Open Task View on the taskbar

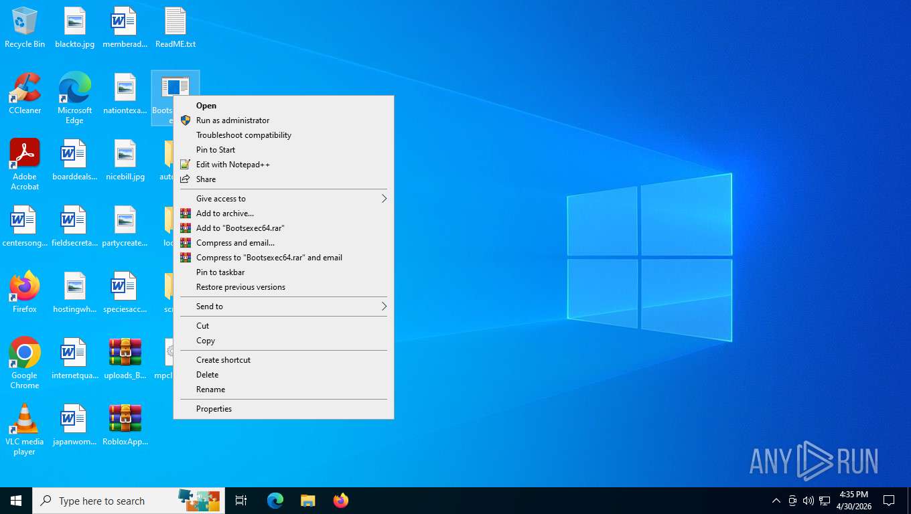(241, 501)
